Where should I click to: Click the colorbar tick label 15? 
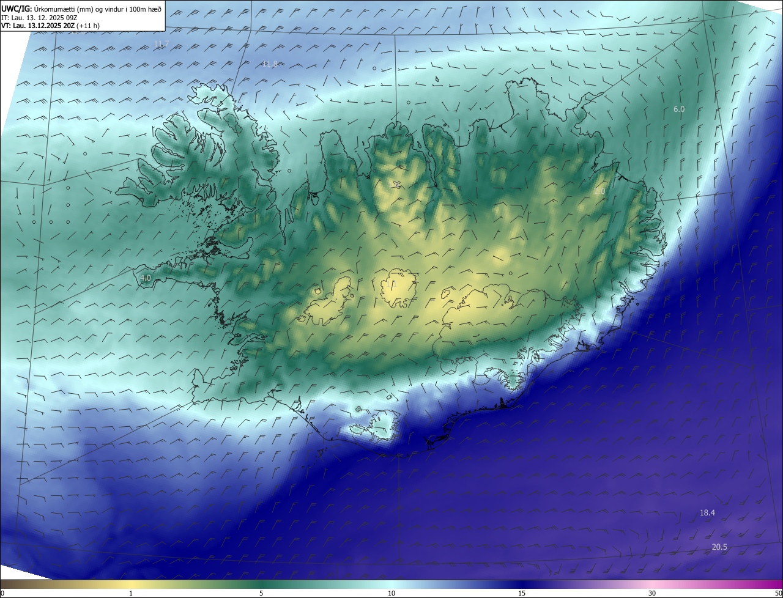pos(522,593)
